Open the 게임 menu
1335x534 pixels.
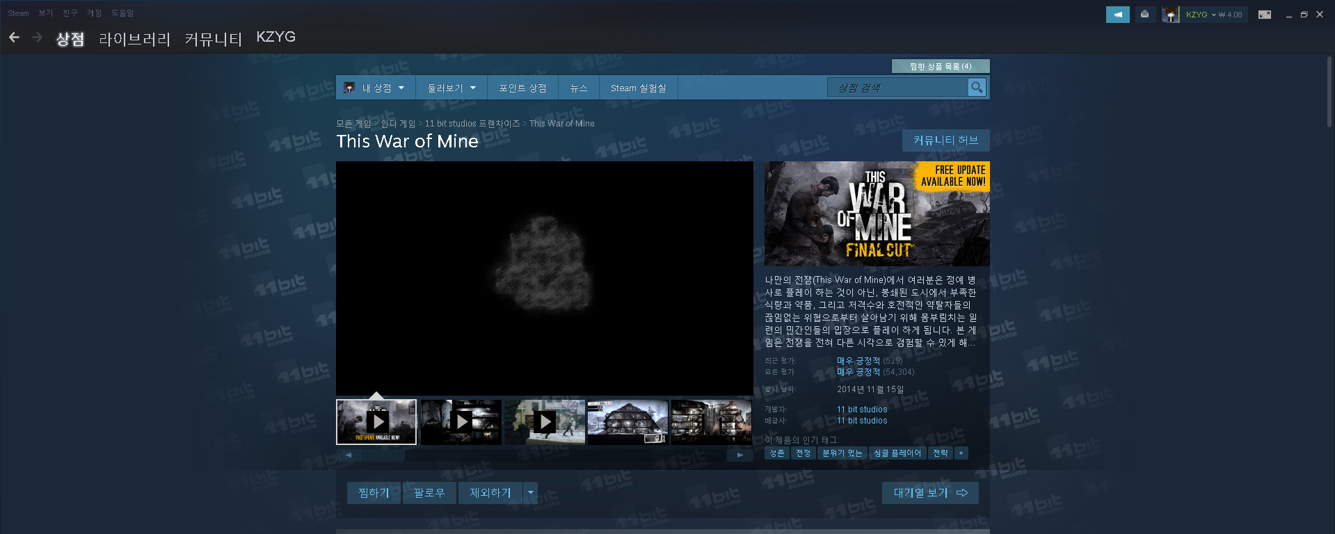pyautogui.click(x=95, y=13)
